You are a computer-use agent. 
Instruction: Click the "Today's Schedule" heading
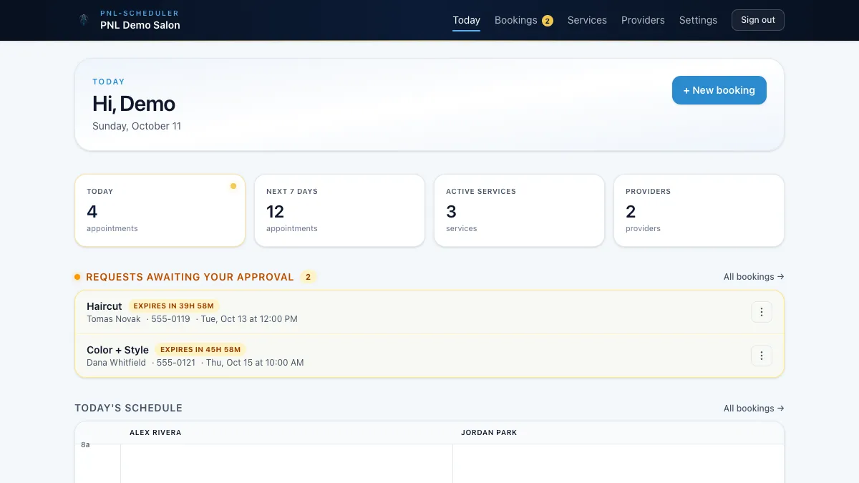[x=129, y=408]
